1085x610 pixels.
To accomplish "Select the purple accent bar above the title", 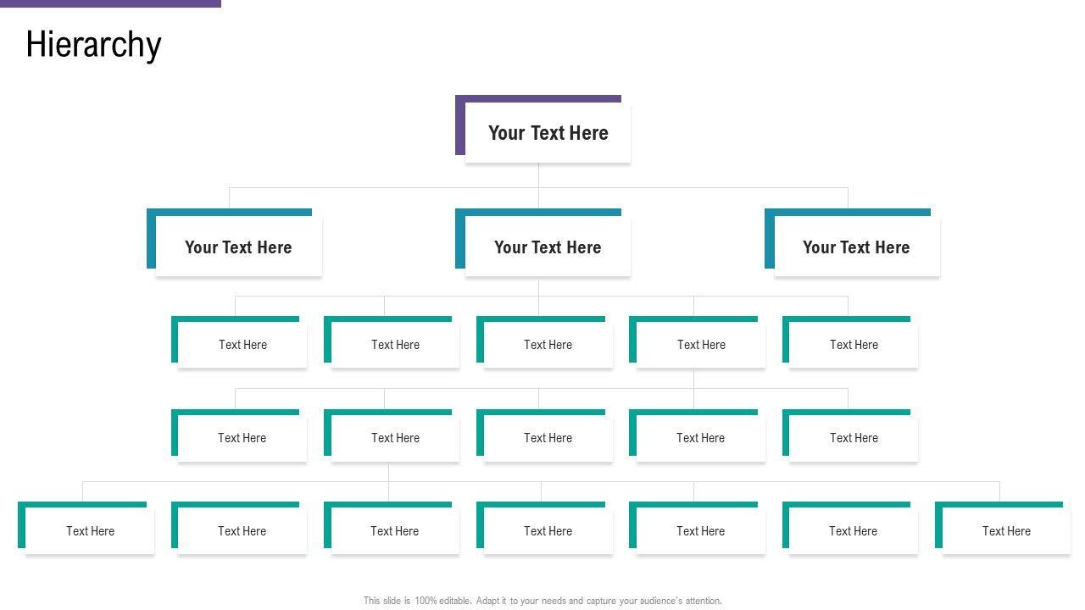I will (x=110, y=3).
